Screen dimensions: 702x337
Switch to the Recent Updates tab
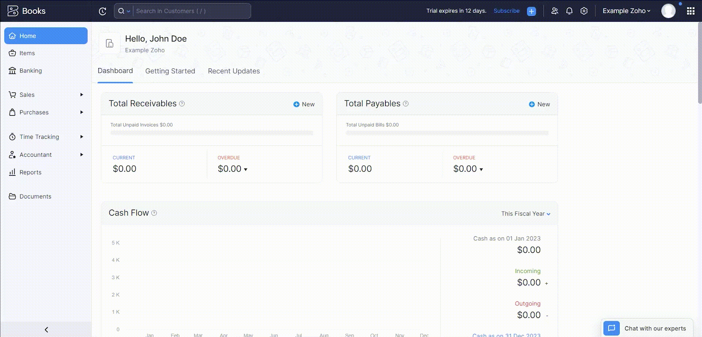[234, 71]
